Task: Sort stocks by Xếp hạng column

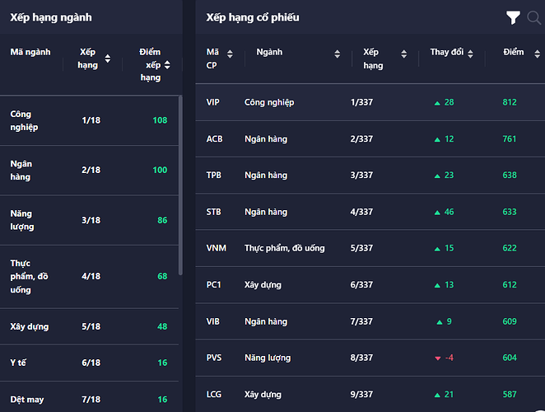Action: tap(403, 54)
